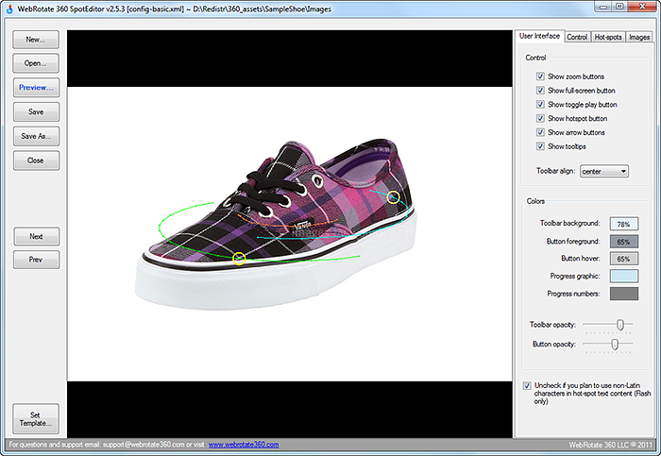Open the Hot-spots tab
Image resolution: width=661 pixels, height=456 pixels.
(608, 37)
